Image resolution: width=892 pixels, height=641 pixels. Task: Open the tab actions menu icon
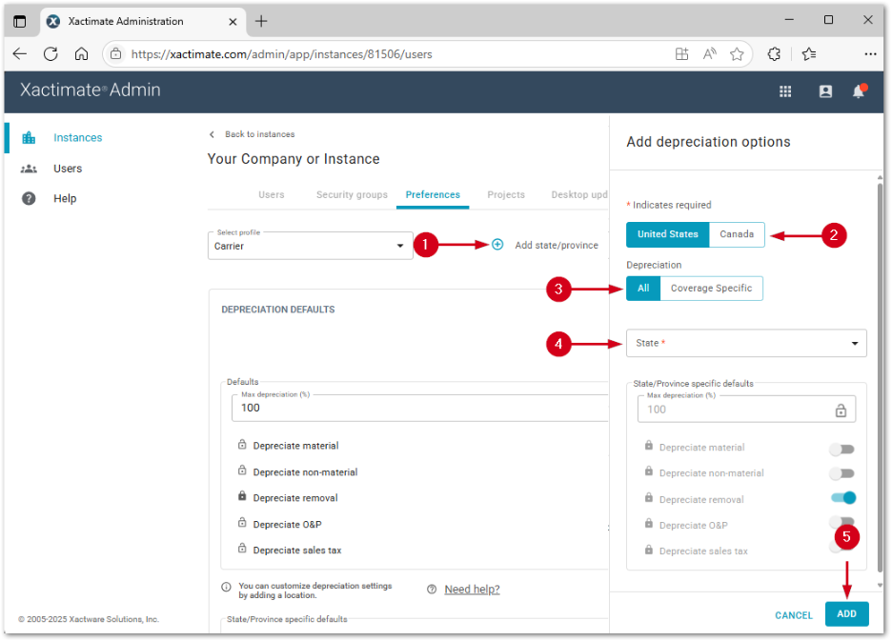[20, 22]
